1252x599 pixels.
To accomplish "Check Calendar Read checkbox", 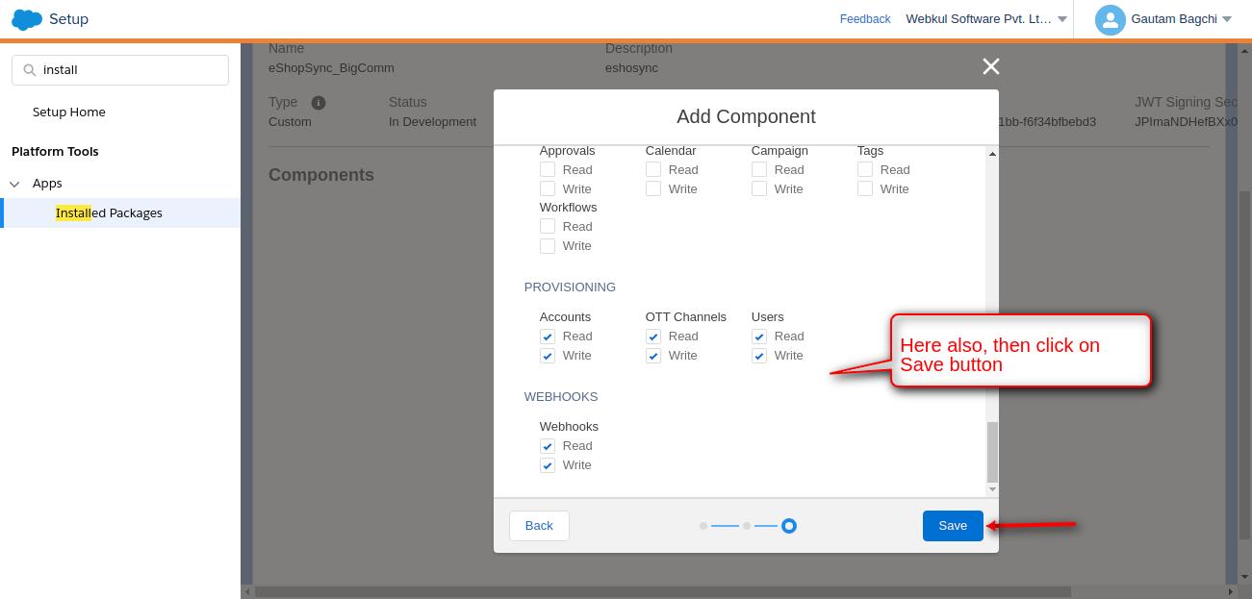I will [x=653, y=170].
